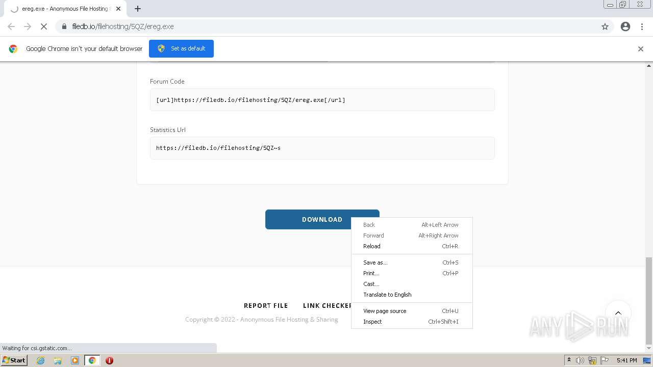Switch to Chrome taskbar button

[x=92, y=360]
